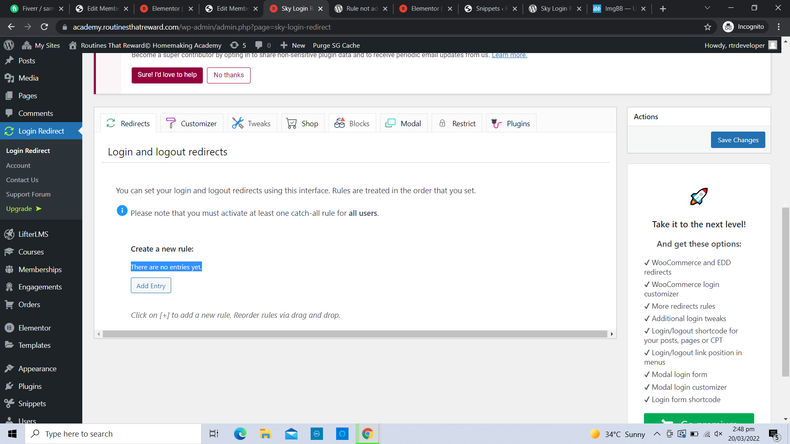The width and height of the screenshot is (790, 444).
Task: Click Add Entry button
Action: click(x=151, y=286)
